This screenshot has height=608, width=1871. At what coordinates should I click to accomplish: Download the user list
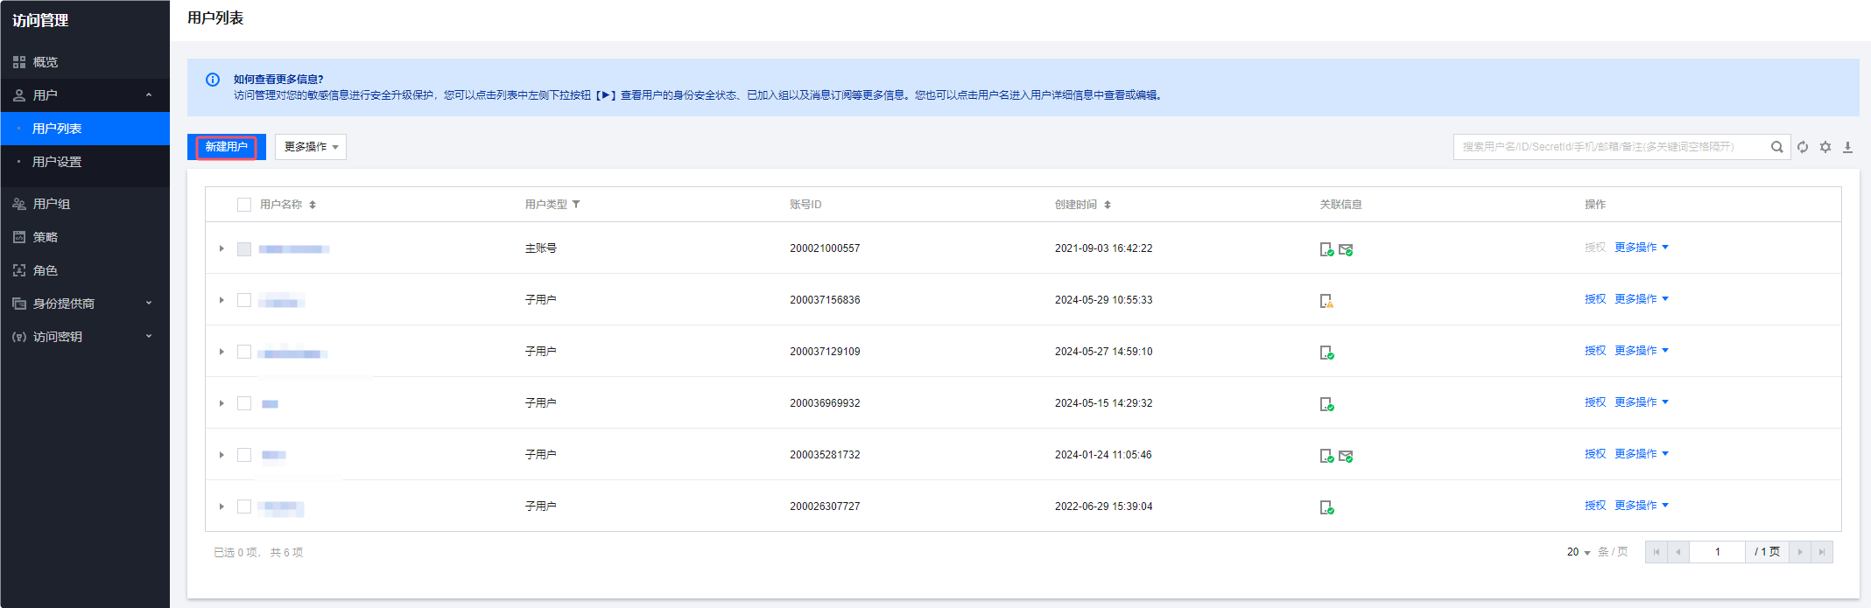coord(1847,147)
